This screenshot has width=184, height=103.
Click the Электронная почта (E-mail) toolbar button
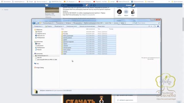(x=72, y=26)
